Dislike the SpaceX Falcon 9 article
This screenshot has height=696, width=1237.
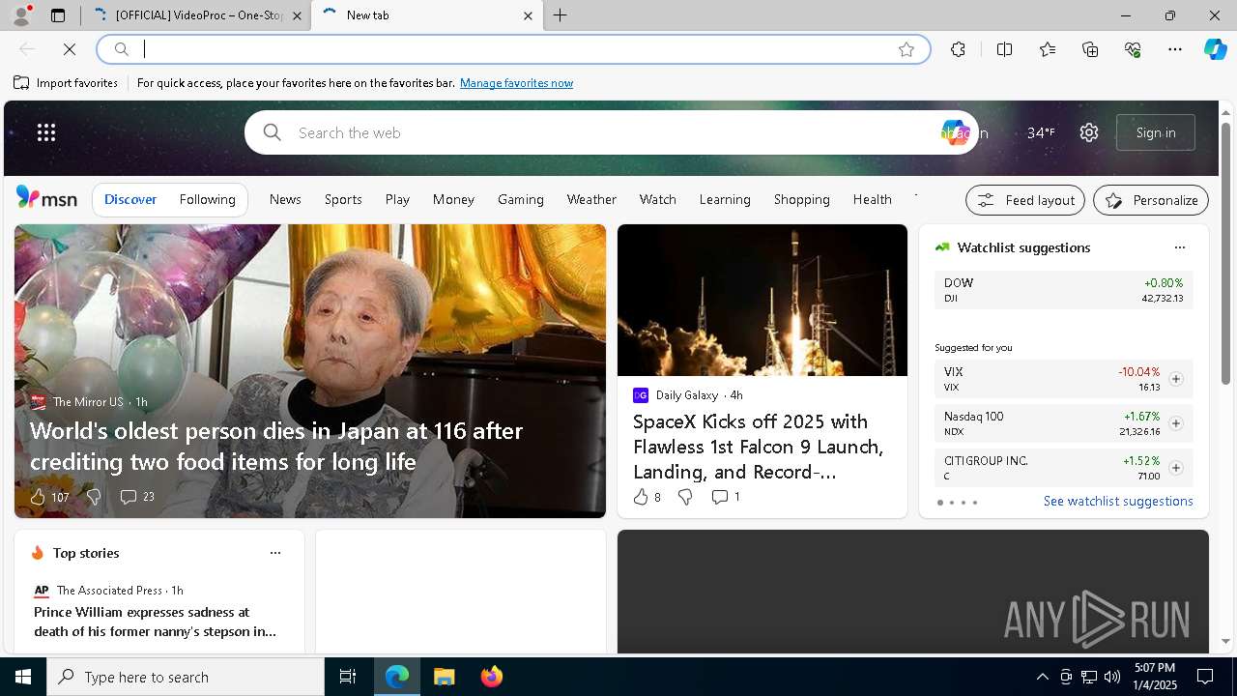click(685, 497)
